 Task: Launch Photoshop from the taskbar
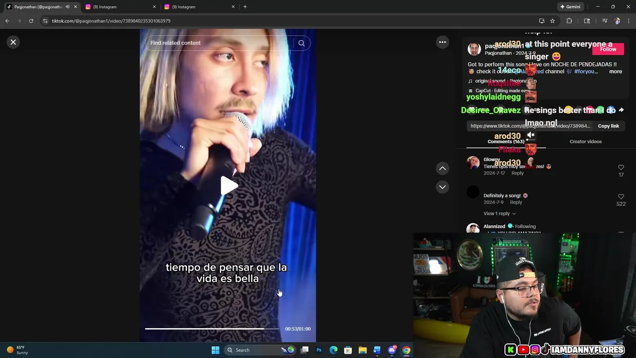coord(319,350)
